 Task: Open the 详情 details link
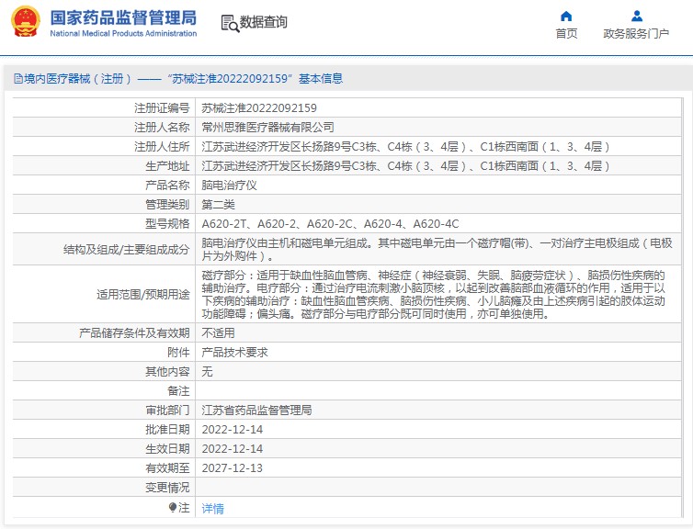(x=212, y=509)
